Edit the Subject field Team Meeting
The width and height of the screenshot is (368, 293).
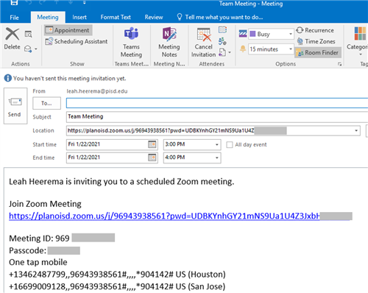click(217, 116)
